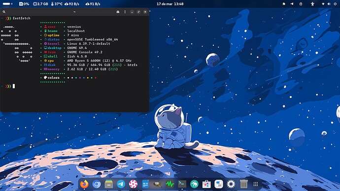
Task: Click 'openSUSE Tumbleweed x86_64' distro line
Action: [x=93, y=39]
